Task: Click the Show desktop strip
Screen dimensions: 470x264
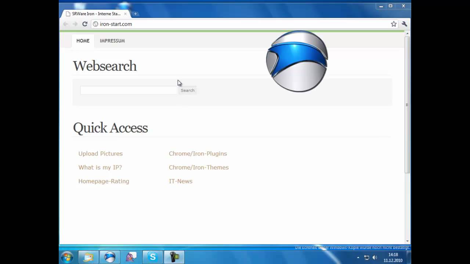Action: 409,257
